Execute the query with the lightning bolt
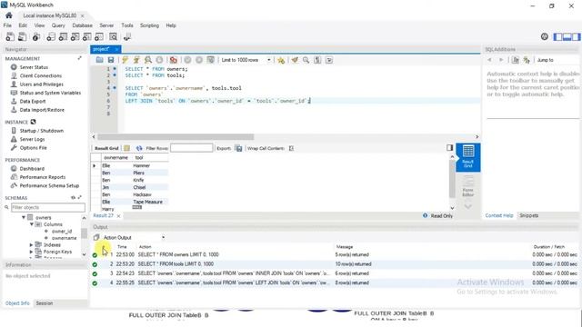 click(125, 60)
